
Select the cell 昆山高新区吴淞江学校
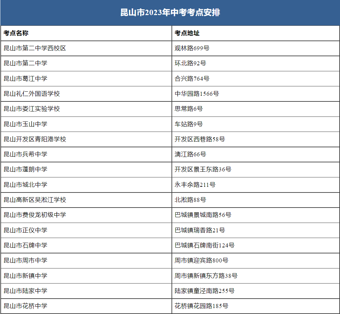86,200
